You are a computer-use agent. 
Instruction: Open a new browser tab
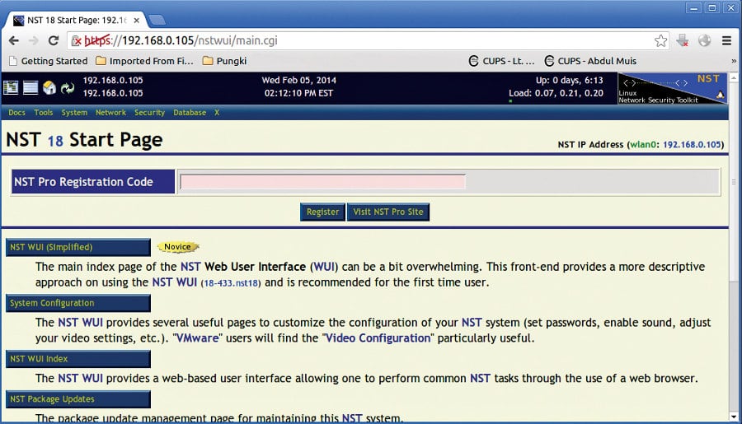click(x=157, y=20)
